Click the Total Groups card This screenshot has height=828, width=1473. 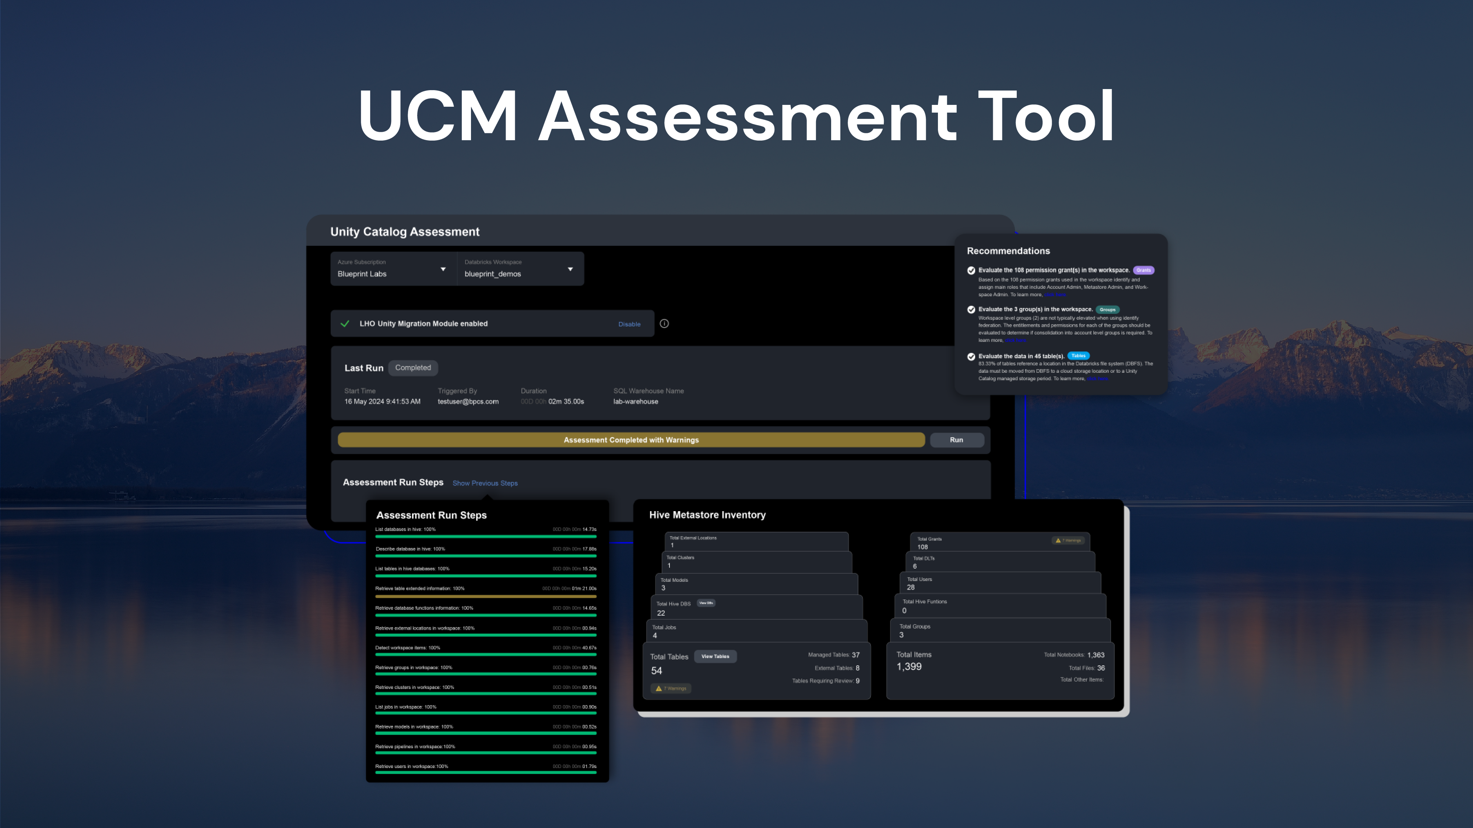pyautogui.click(x=1001, y=630)
